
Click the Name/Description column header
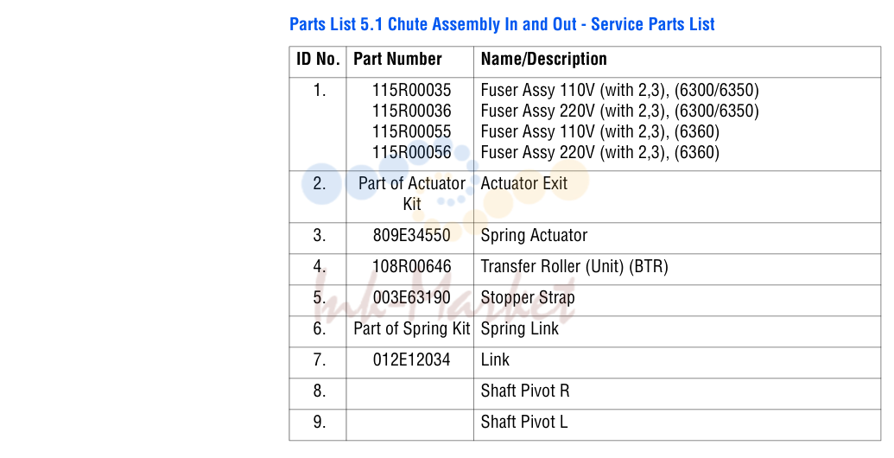click(x=544, y=59)
